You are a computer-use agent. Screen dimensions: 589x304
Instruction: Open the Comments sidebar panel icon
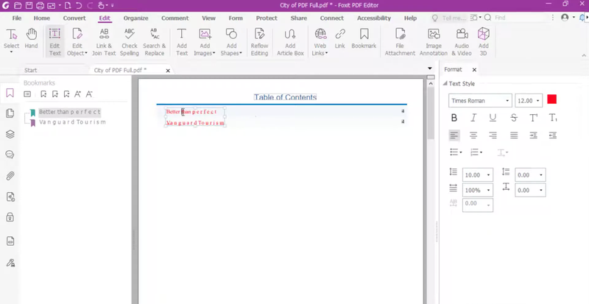[10, 155]
